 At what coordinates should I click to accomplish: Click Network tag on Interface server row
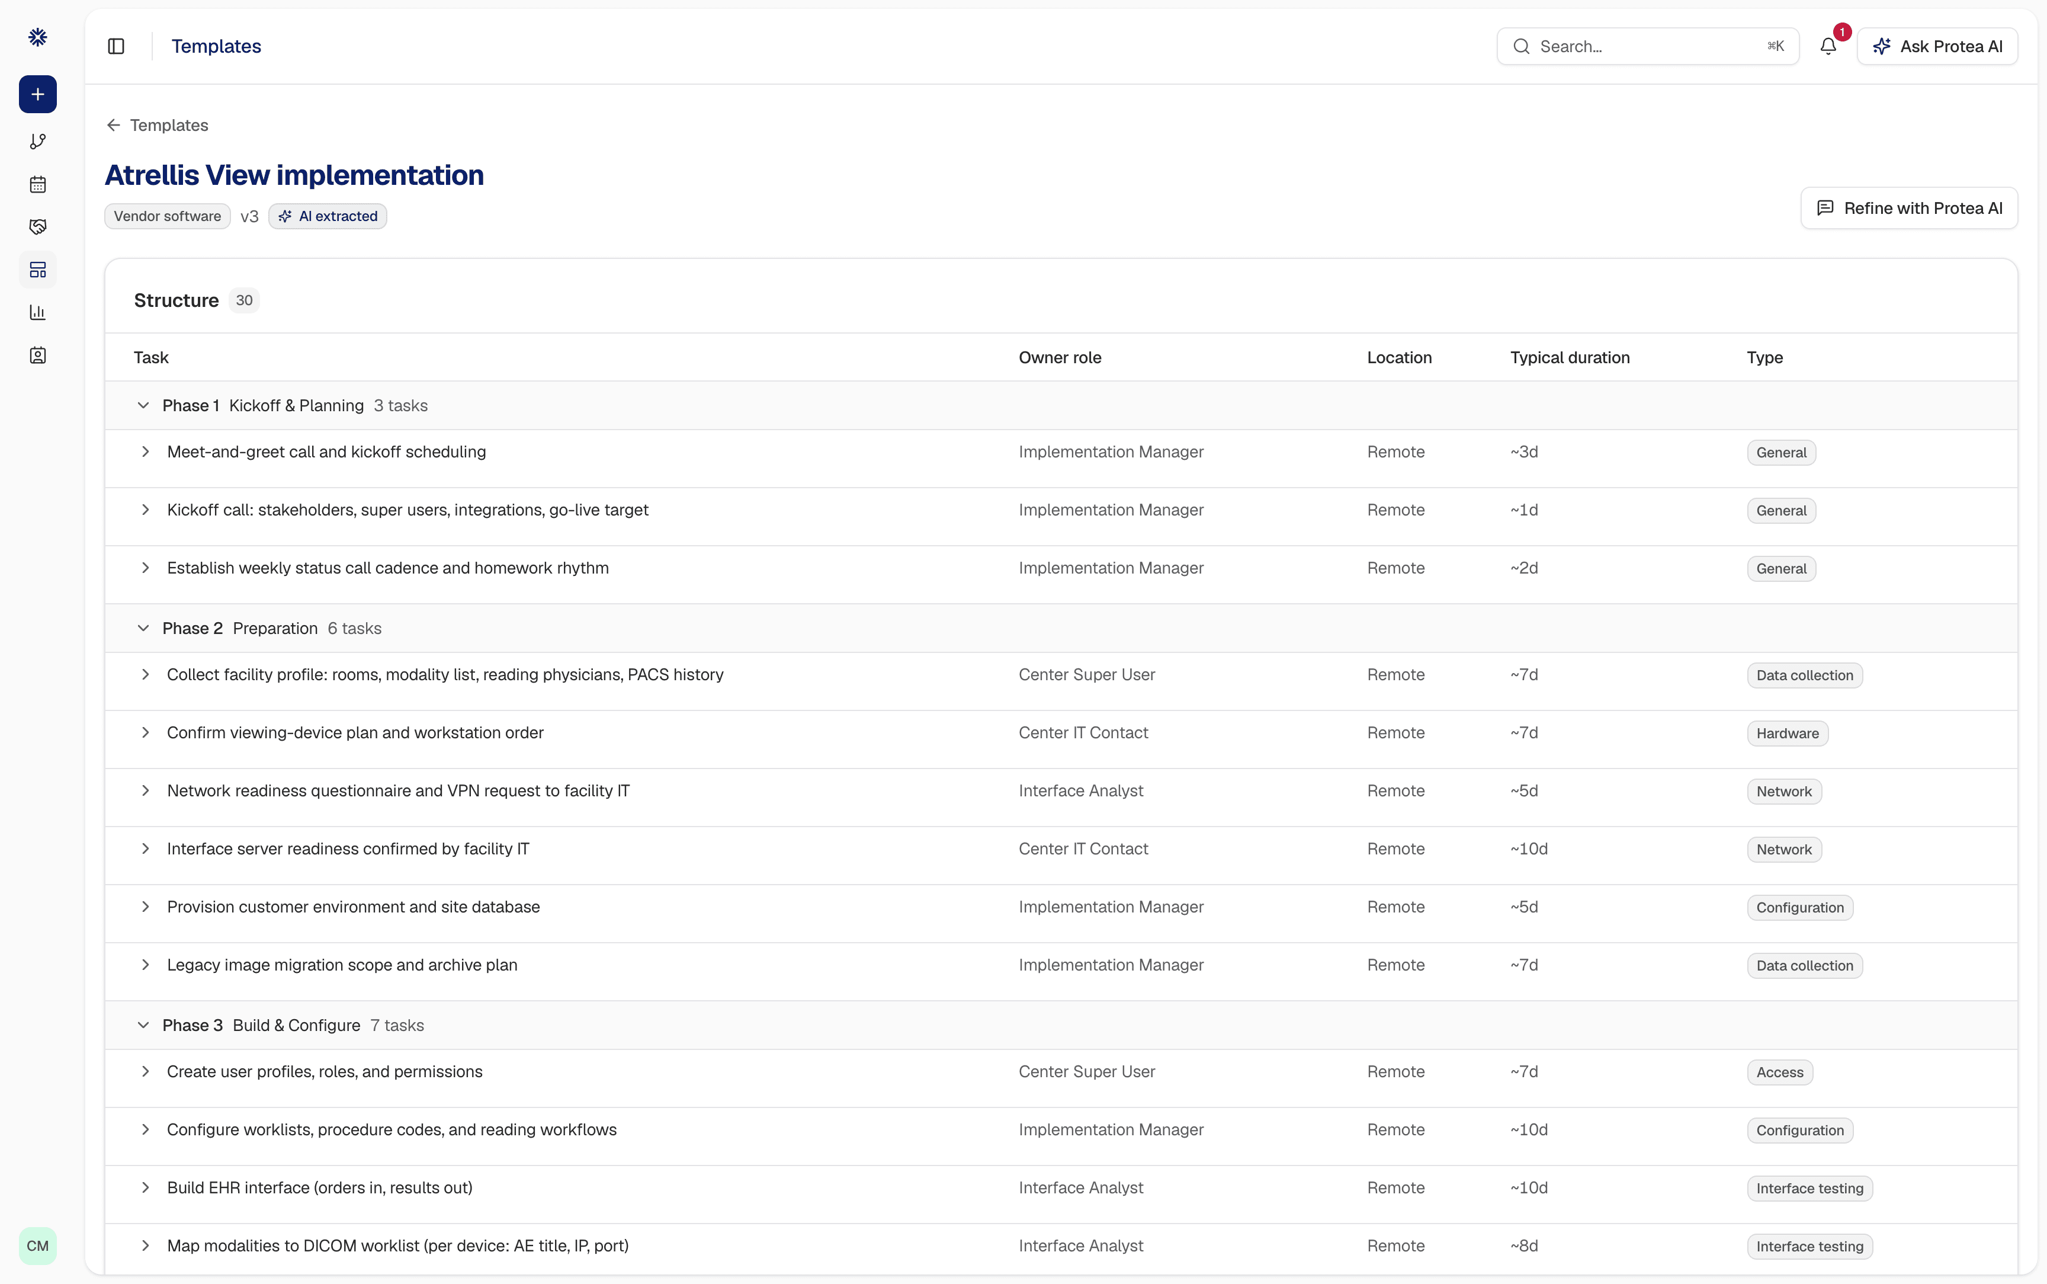point(1784,849)
